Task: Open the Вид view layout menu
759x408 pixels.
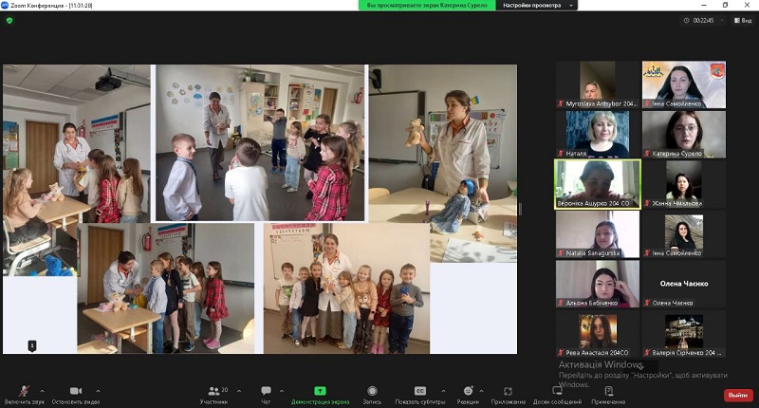Action: tap(742, 20)
